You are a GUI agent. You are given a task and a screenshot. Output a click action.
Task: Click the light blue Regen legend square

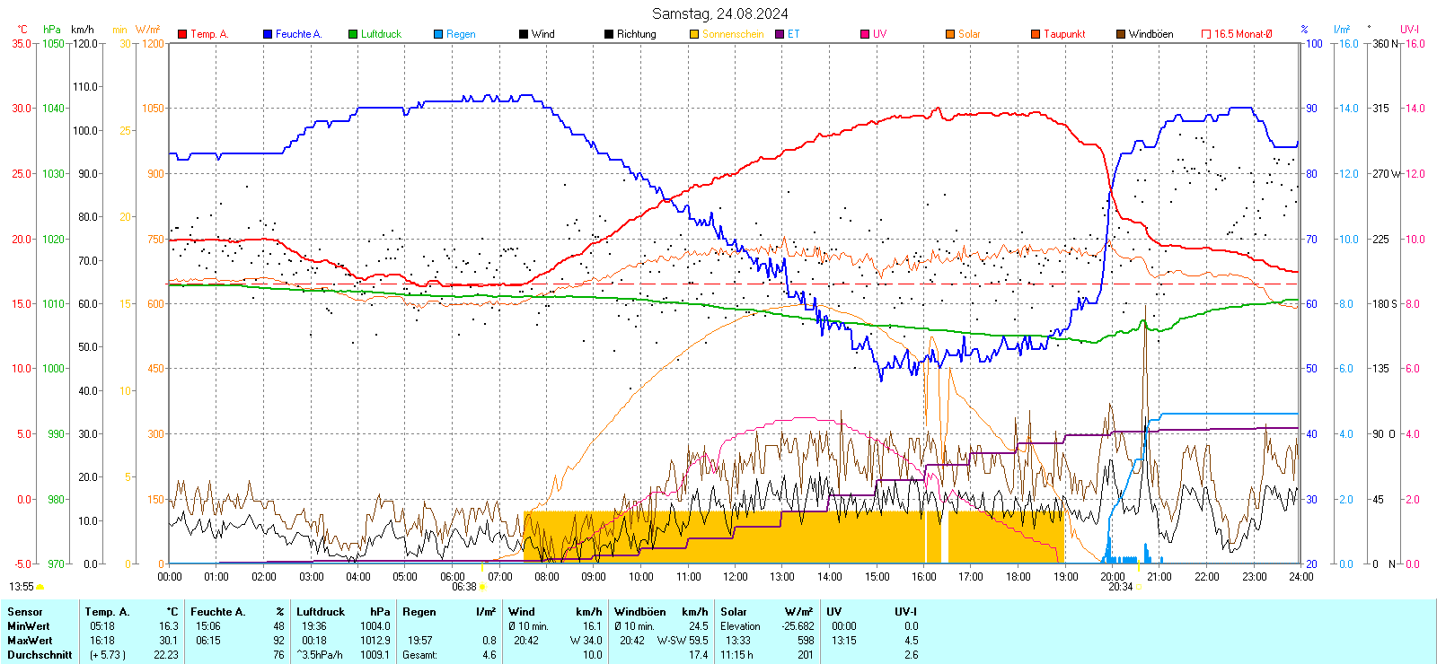pos(438,34)
